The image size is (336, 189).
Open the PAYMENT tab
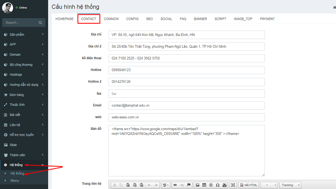pyautogui.click(x=267, y=19)
